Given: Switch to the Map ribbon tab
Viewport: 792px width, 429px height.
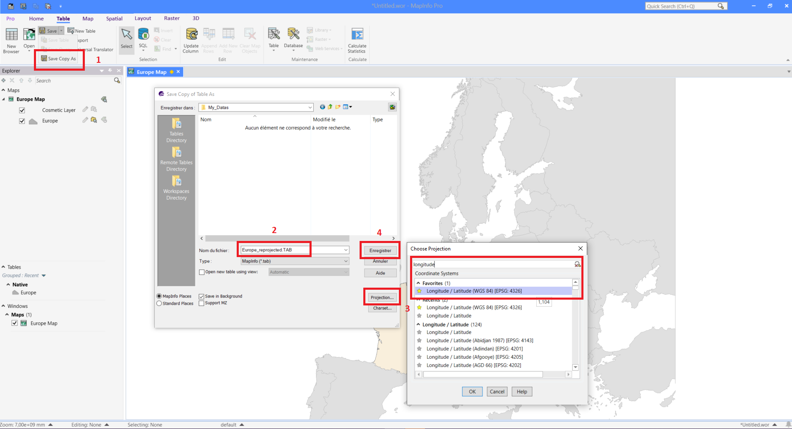Looking at the screenshot, I should click(88, 19).
